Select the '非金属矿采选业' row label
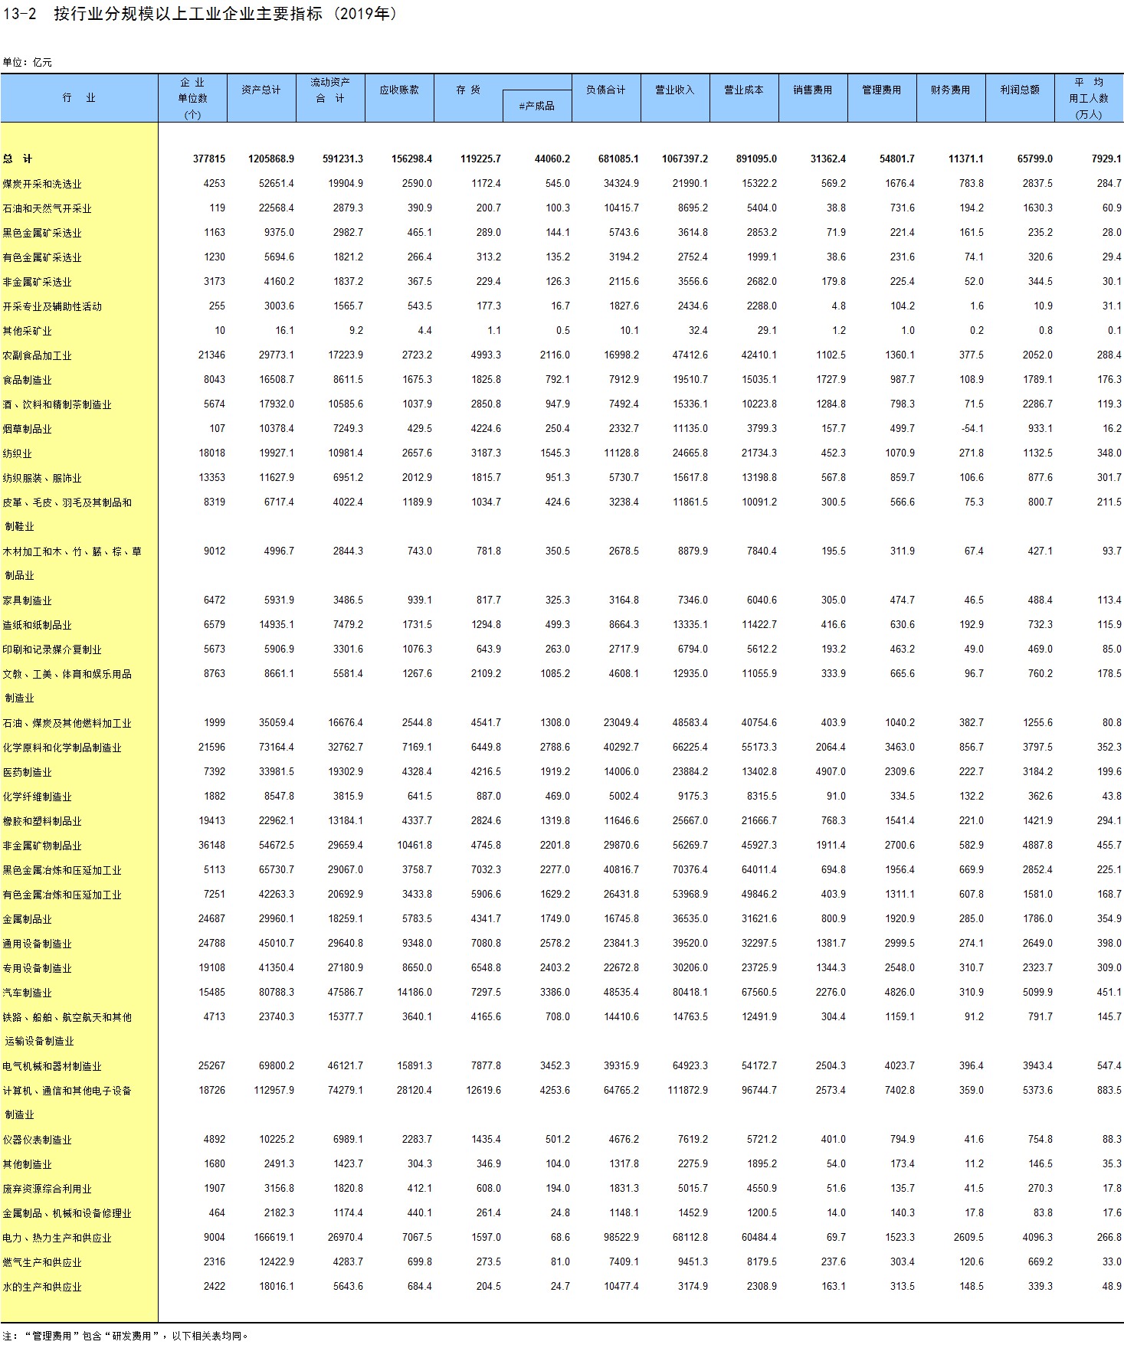Screen dimensions: 1124x1348 37,282
